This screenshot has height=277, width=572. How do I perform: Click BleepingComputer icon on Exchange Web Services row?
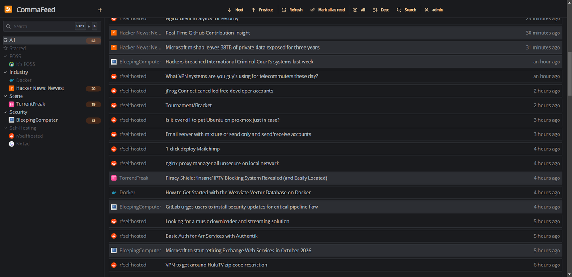coord(114,251)
